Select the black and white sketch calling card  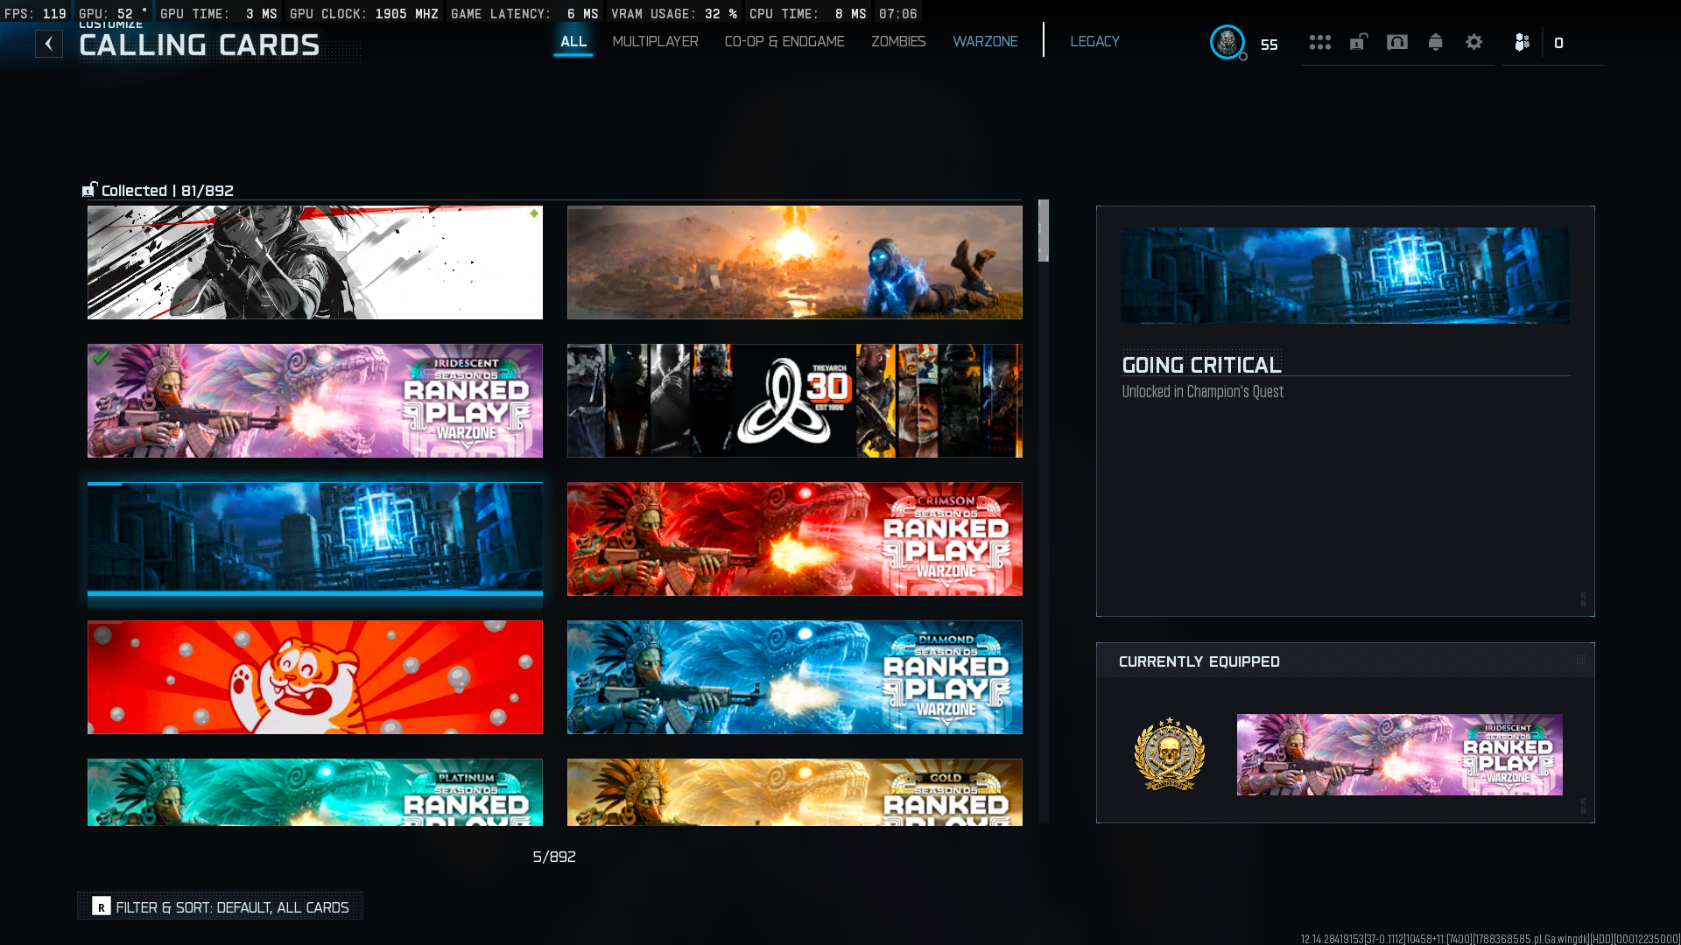[x=315, y=262]
